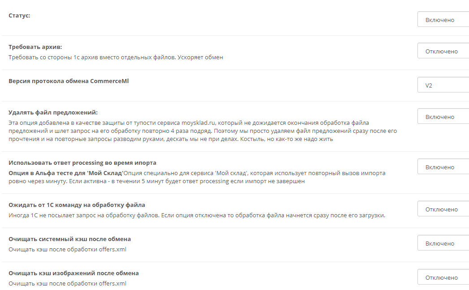Open the Статус dropdown
Image resolution: width=469 pixels, height=290 pixels.
click(443, 20)
